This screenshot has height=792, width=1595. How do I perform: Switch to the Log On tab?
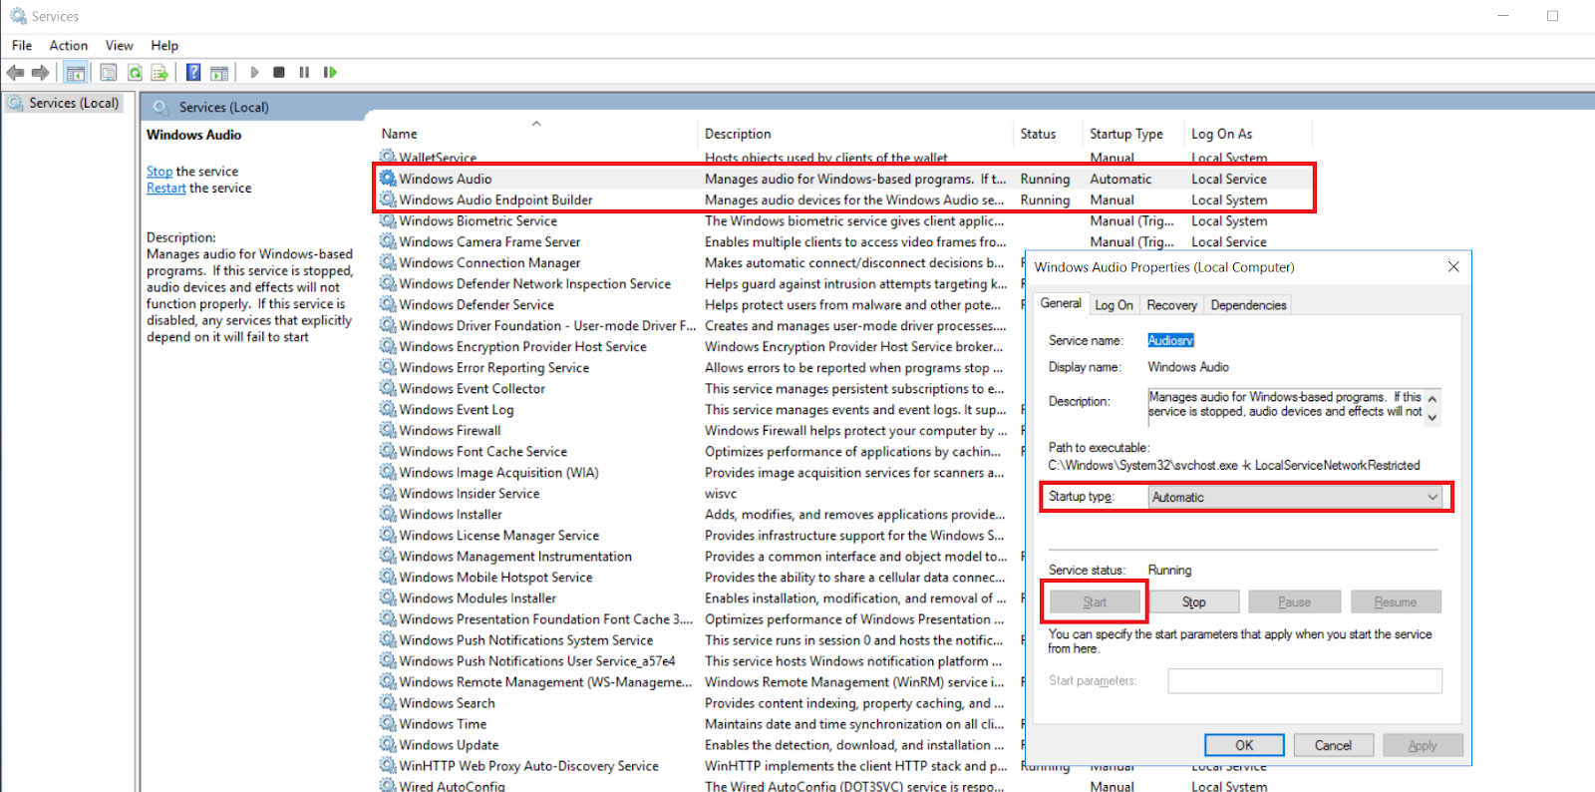coord(1114,305)
